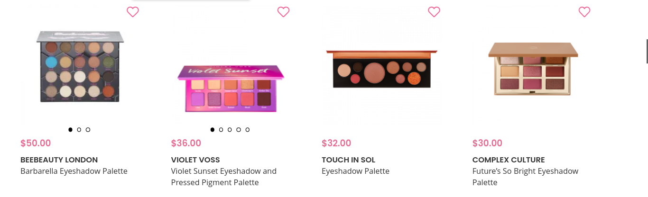
Task: Select last carousel dot under Violet Sunset
Action: (248, 130)
